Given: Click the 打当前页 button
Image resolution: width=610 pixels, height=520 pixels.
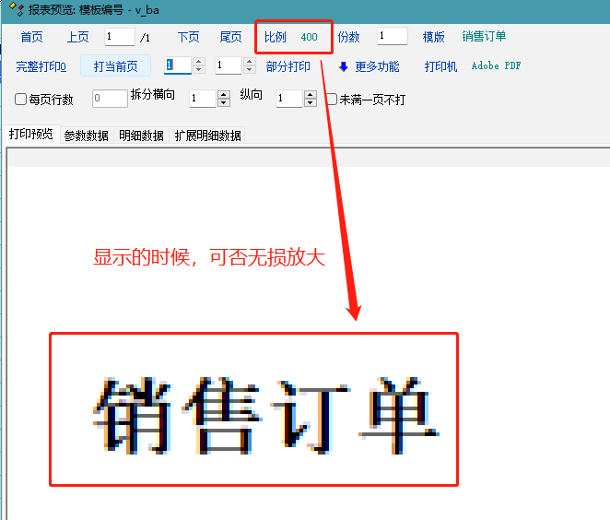Looking at the screenshot, I should (115, 66).
